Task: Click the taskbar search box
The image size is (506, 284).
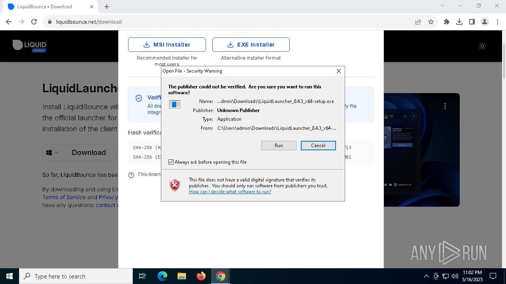Action: click(x=76, y=276)
